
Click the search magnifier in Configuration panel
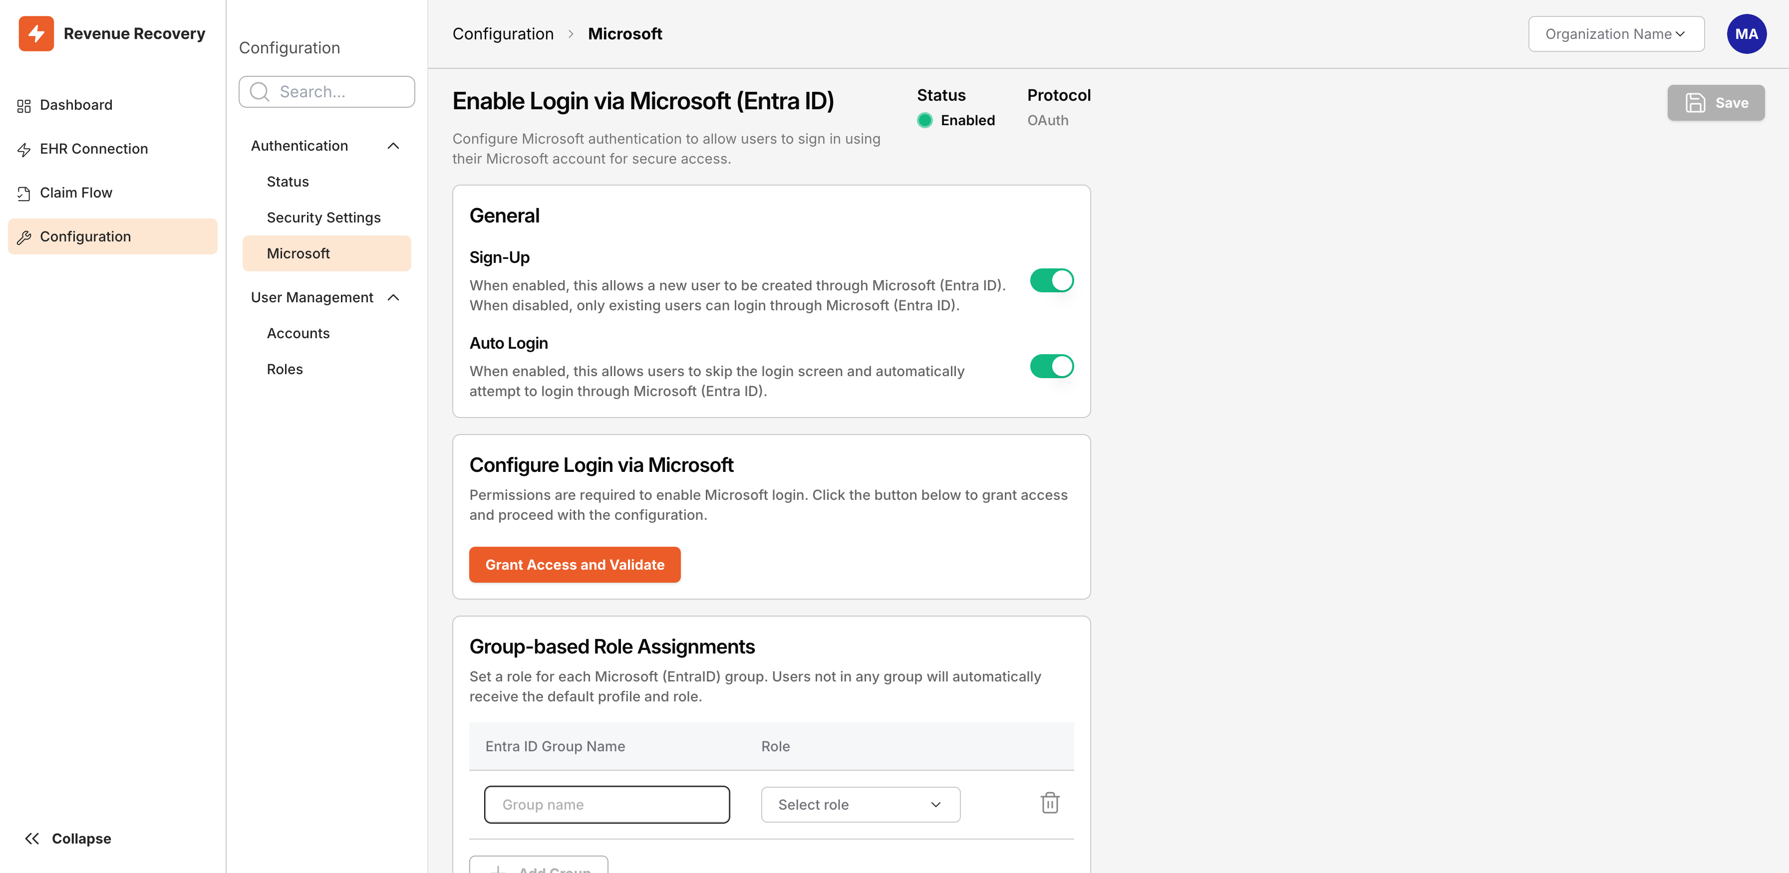(259, 91)
